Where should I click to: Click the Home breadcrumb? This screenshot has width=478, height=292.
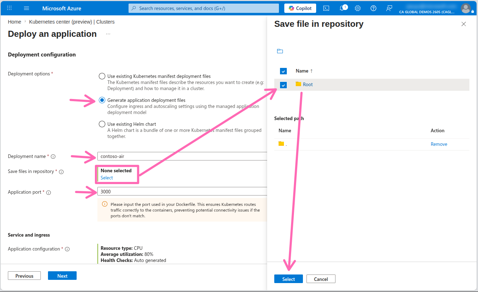pyautogui.click(x=14, y=22)
